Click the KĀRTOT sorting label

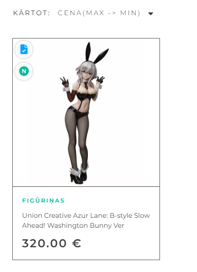[32, 13]
